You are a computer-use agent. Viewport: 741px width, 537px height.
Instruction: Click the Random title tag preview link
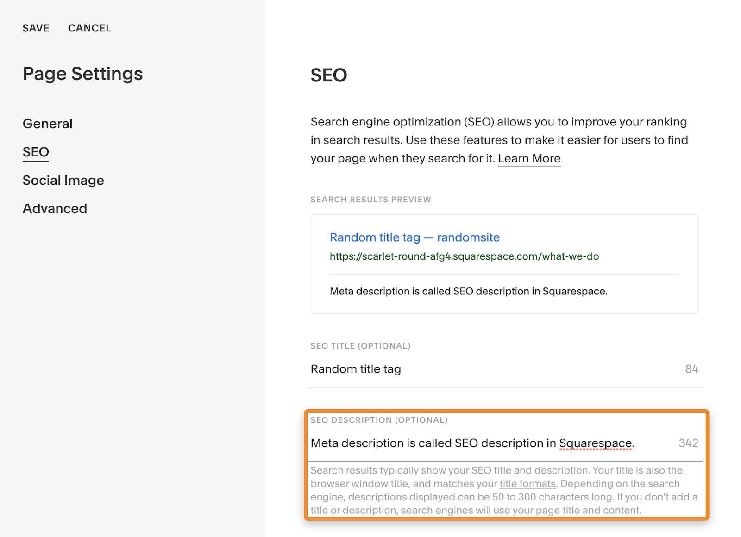click(414, 237)
